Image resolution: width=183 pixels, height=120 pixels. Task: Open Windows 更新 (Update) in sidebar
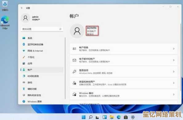pos(42,102)
